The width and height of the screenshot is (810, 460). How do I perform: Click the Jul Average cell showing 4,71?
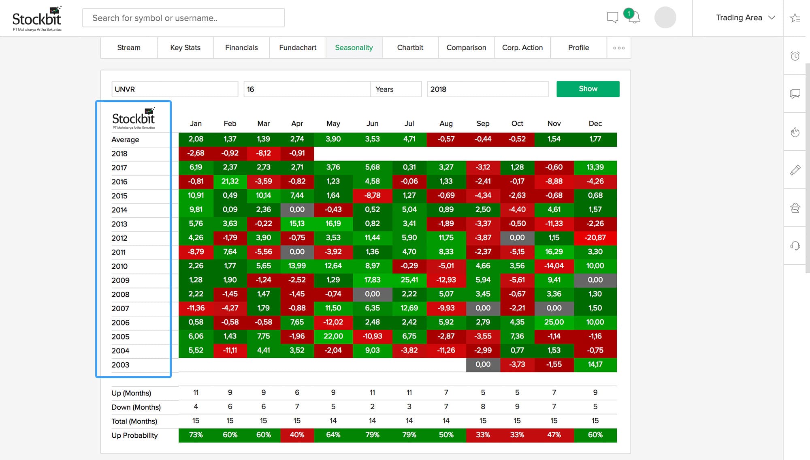409,139
